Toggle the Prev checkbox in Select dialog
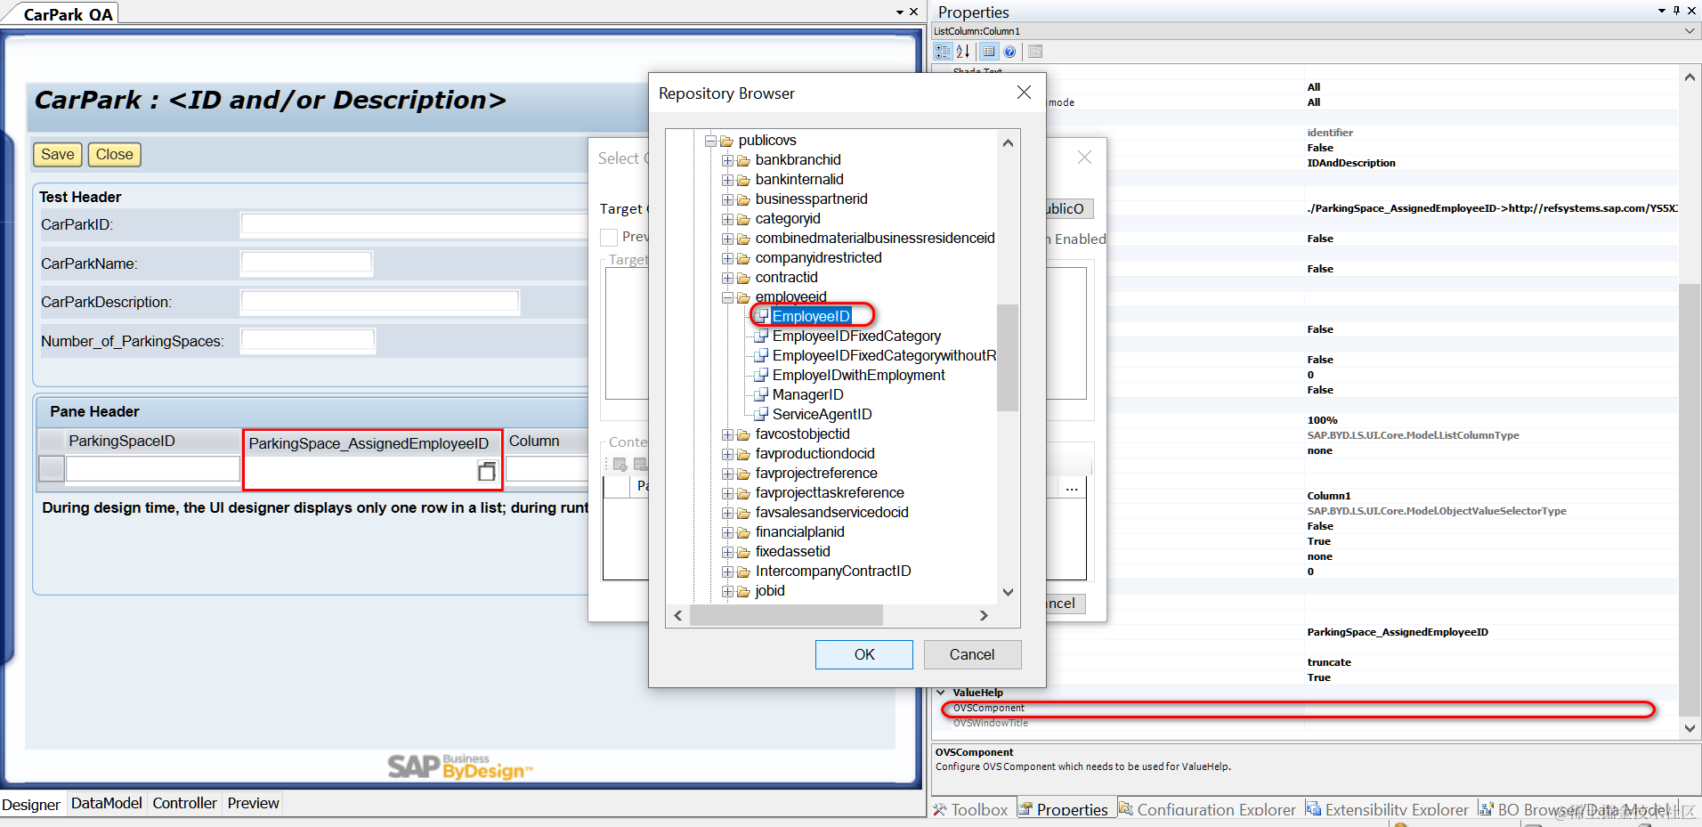The width and height of the screenshot is (1702, 827). click(x=609, y=238)
